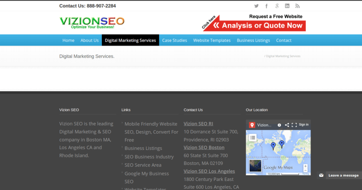
Task: Open the map legend list icon
Action: click(x=253, y=138)
